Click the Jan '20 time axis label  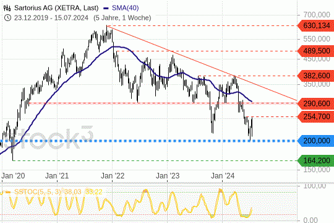[13, 176]
